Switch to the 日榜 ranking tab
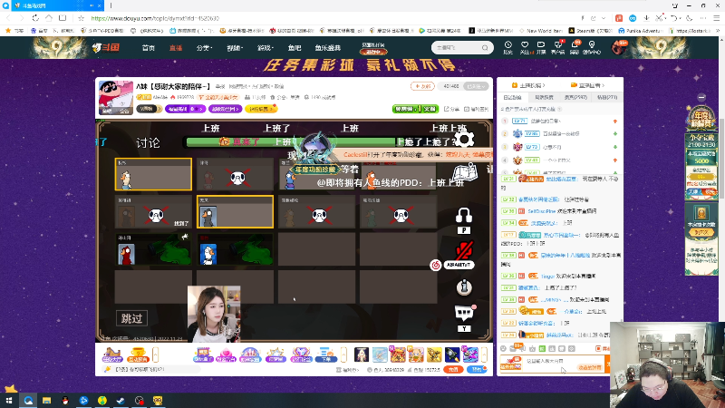The image size is (725, 408). (512, 98)
